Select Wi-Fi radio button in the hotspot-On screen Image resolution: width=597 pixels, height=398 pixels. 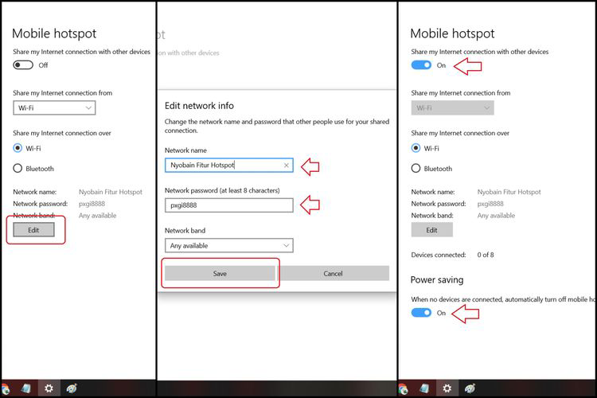[x=416, y=148]
